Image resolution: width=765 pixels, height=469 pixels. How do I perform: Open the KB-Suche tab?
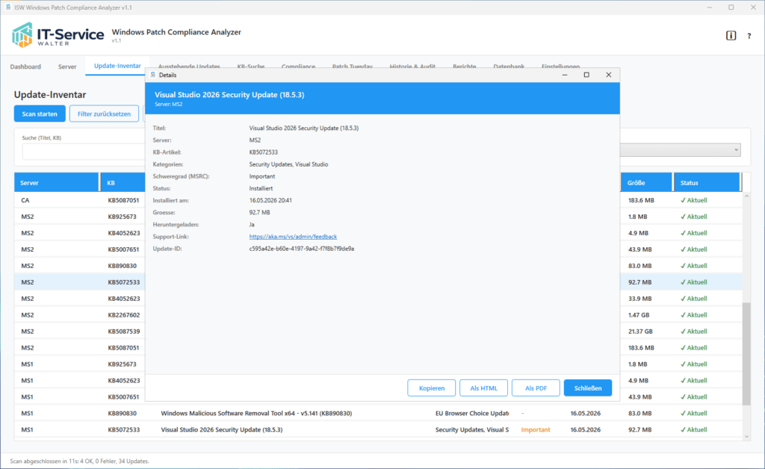click(251, 66)
